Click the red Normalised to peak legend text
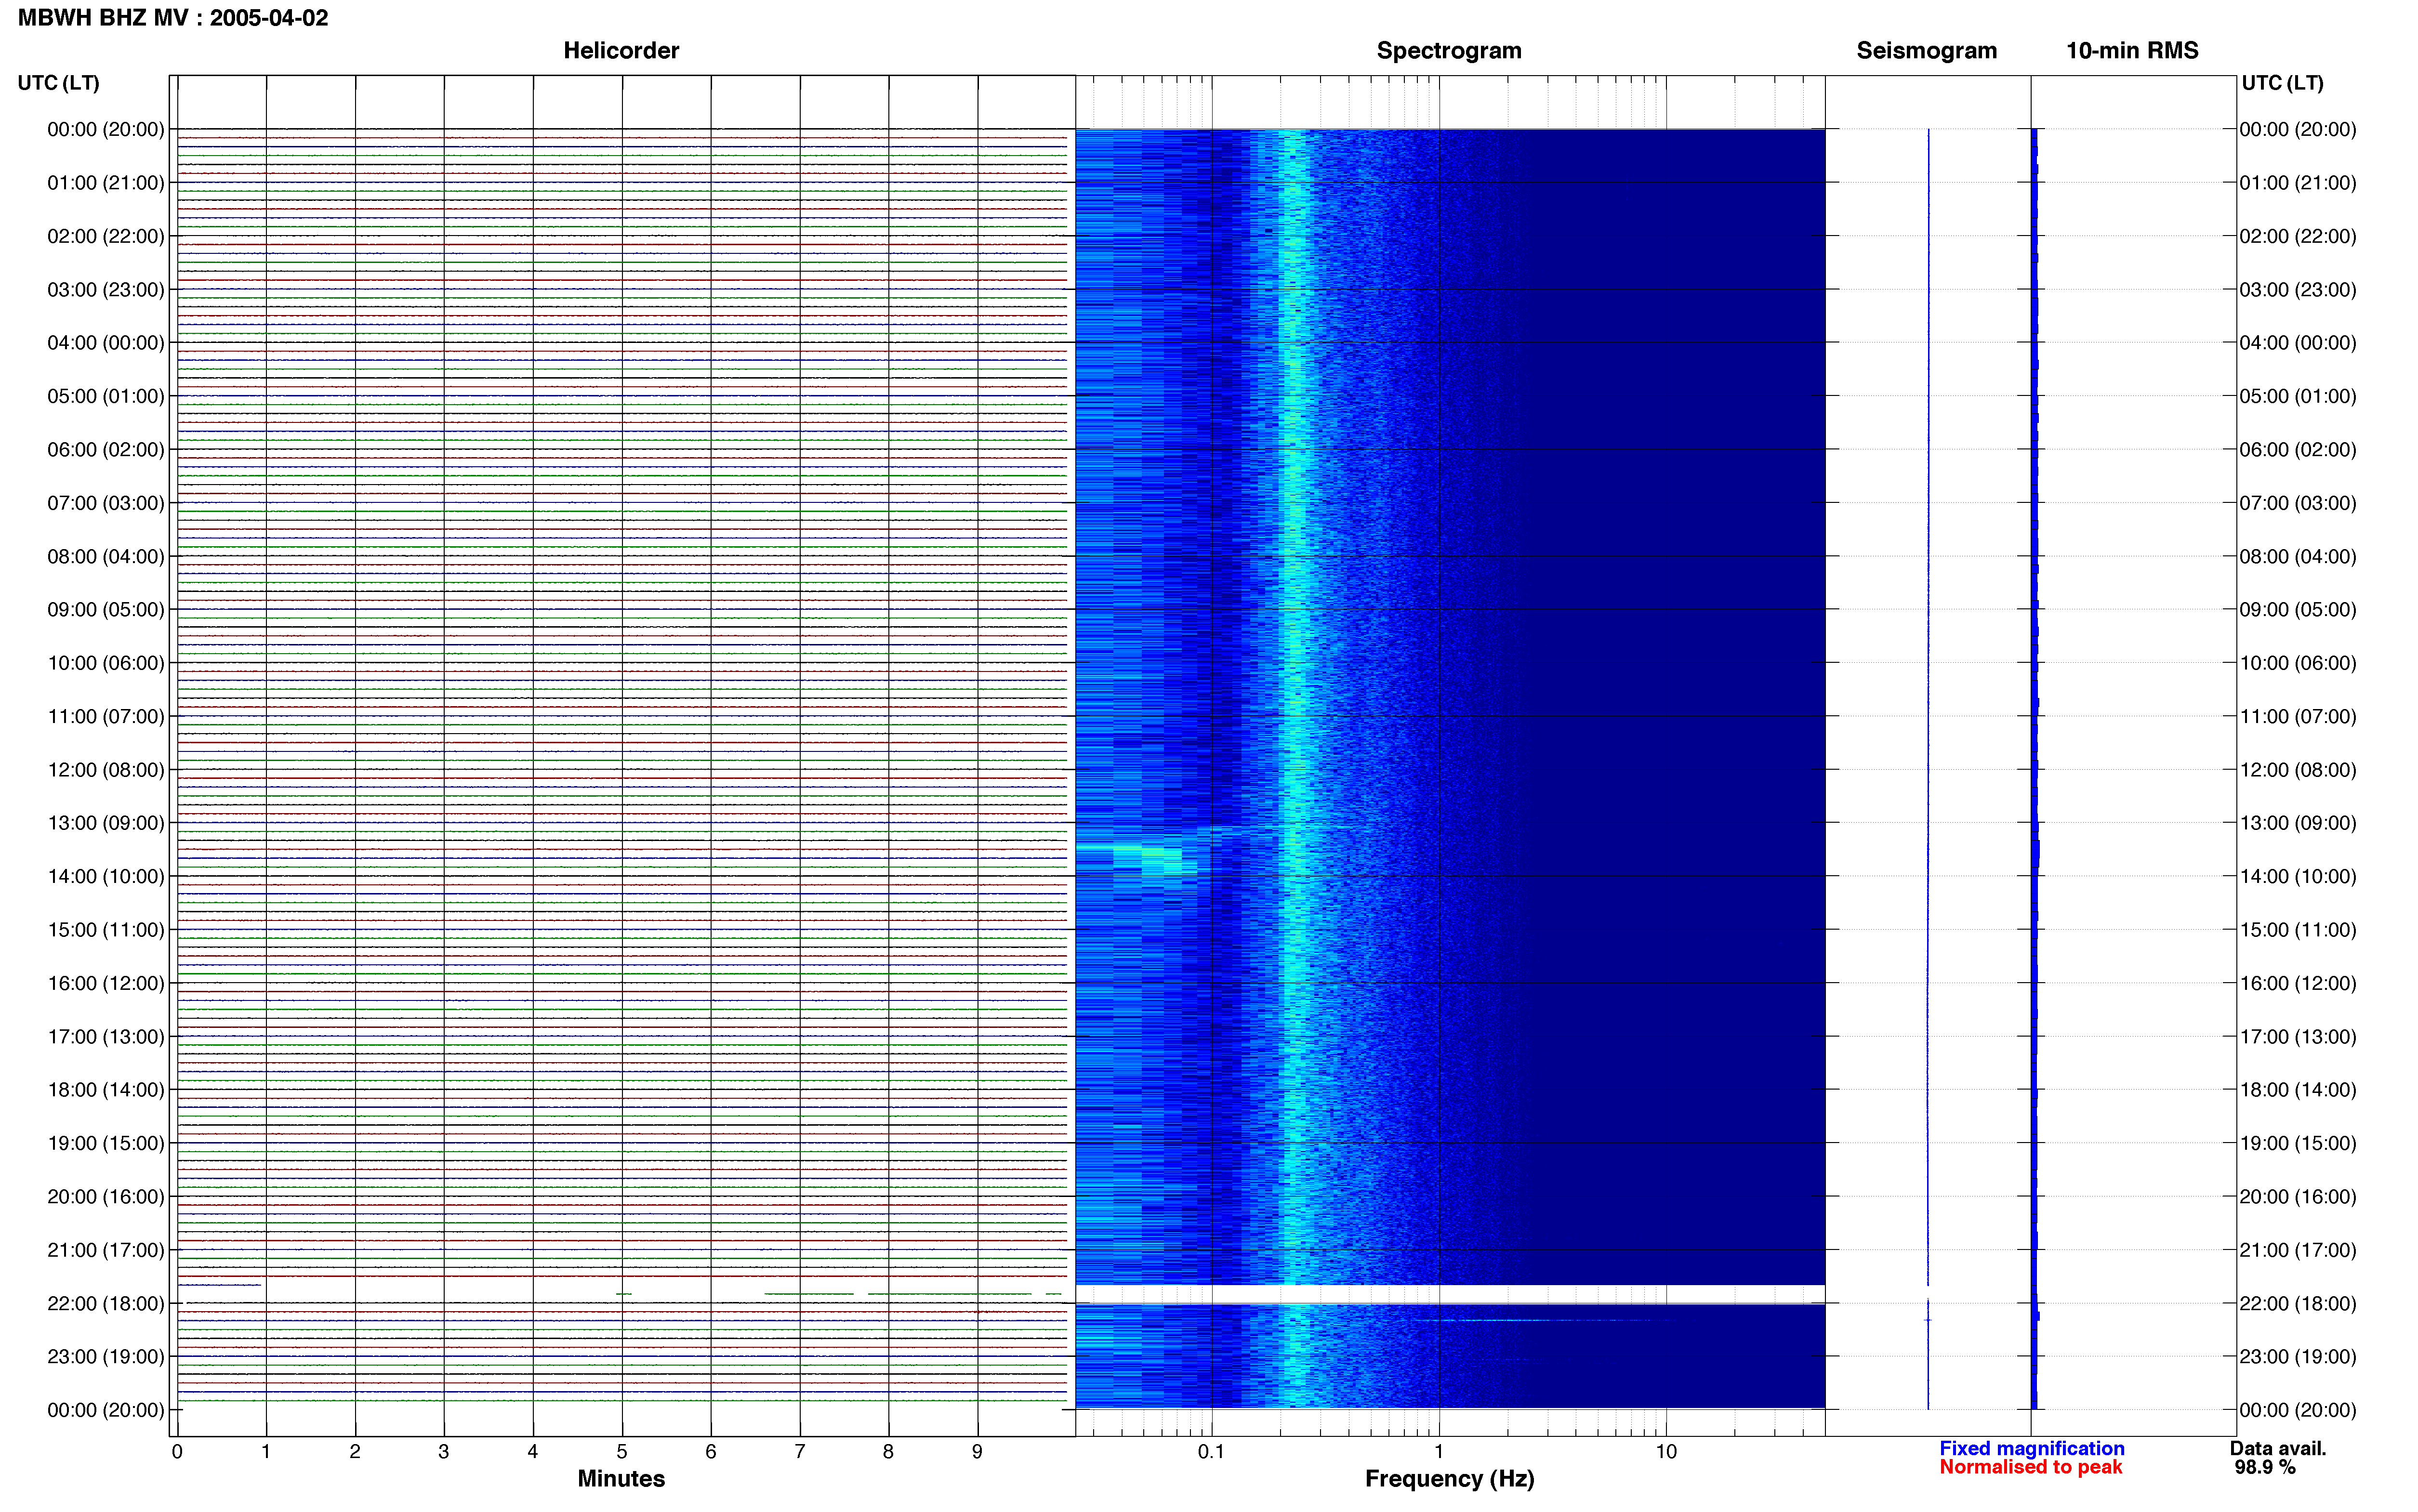This screenshot has height=1512, width=2418. point(2030,1467)
